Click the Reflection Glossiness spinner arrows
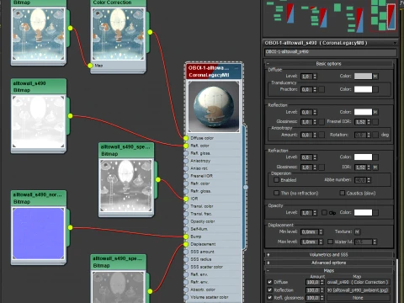404x303 pixels. [315, 122]
